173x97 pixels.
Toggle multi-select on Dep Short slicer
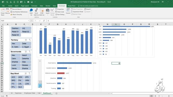pos(26,74)
